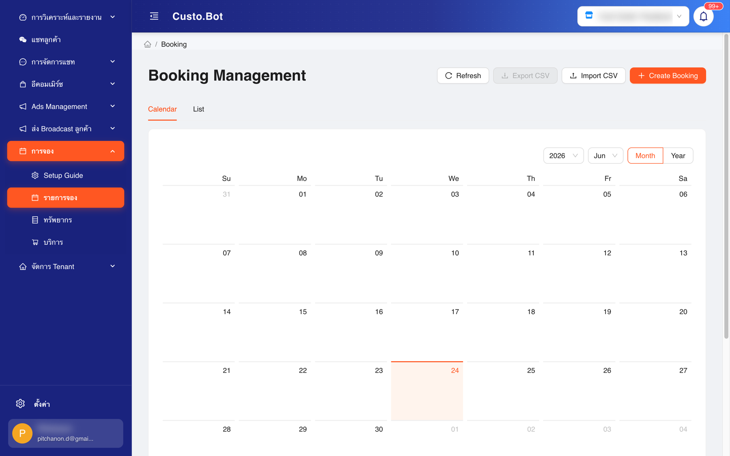
Task: Click the การจัดการแชท chat bubble icon
Action: pos(23,62)
